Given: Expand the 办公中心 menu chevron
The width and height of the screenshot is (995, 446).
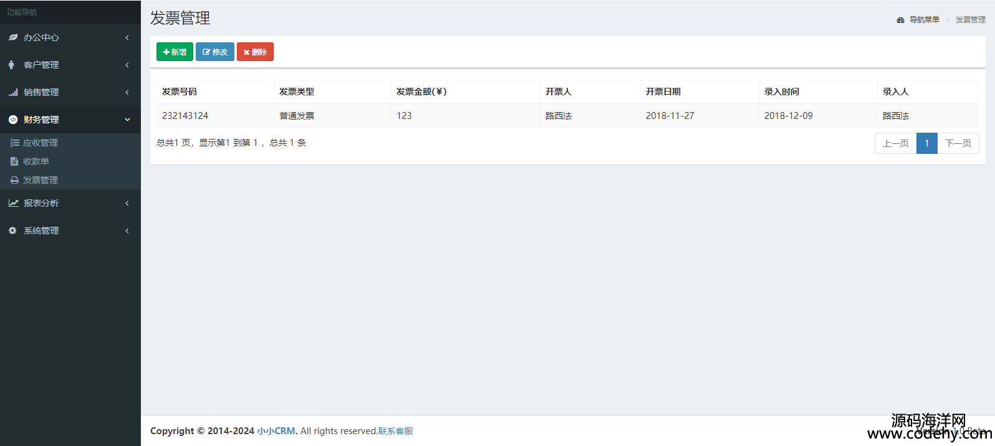Looking at the screenshot, I should click(x=127, y=37).
